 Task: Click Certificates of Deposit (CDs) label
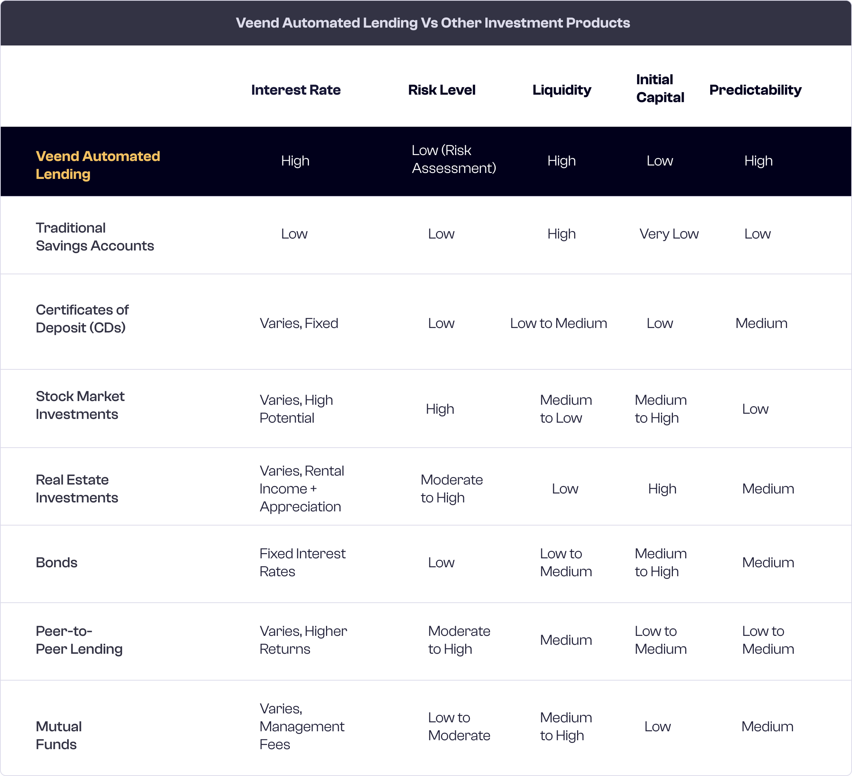tap(82, 319)
